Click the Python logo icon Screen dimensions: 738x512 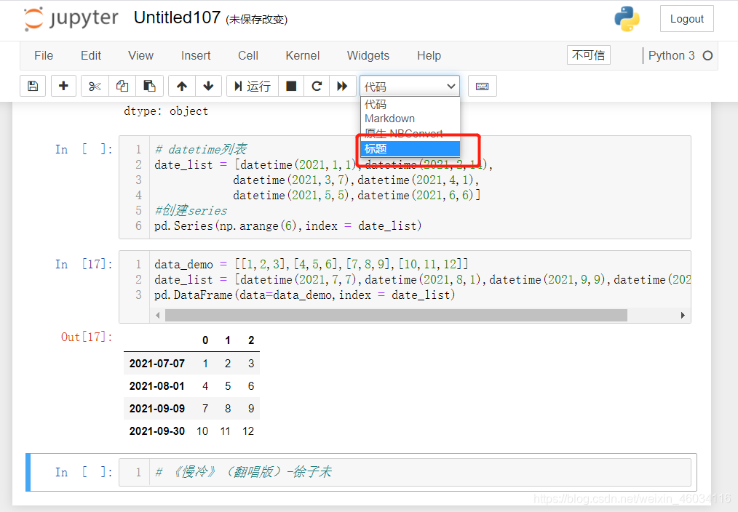[x=627, y=19]
